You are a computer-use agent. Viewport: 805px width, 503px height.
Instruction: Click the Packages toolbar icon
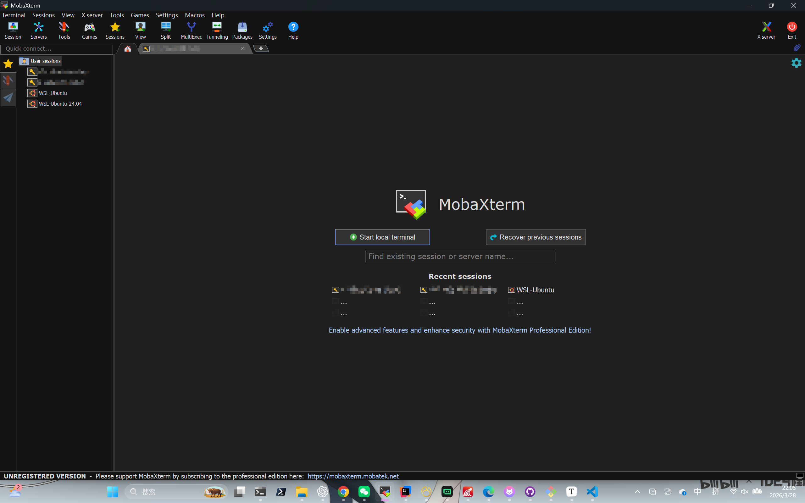242,30
